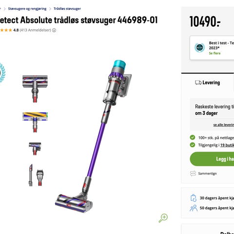Screen dimensions: 234x234
Task: Click the magnifier zoom icon below the vacuum image
Action: coord(163,218)
